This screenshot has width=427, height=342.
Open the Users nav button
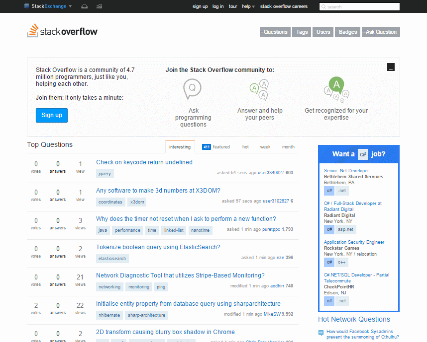point(323,32)
